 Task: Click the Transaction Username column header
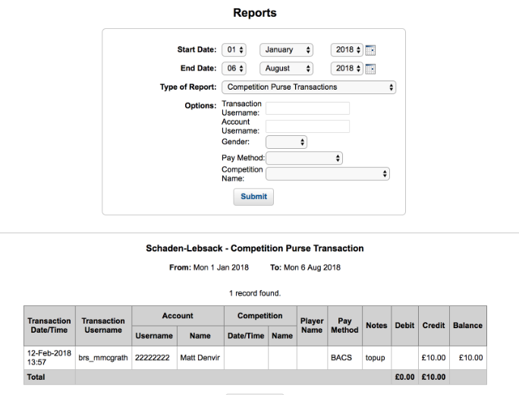(103, 326)
